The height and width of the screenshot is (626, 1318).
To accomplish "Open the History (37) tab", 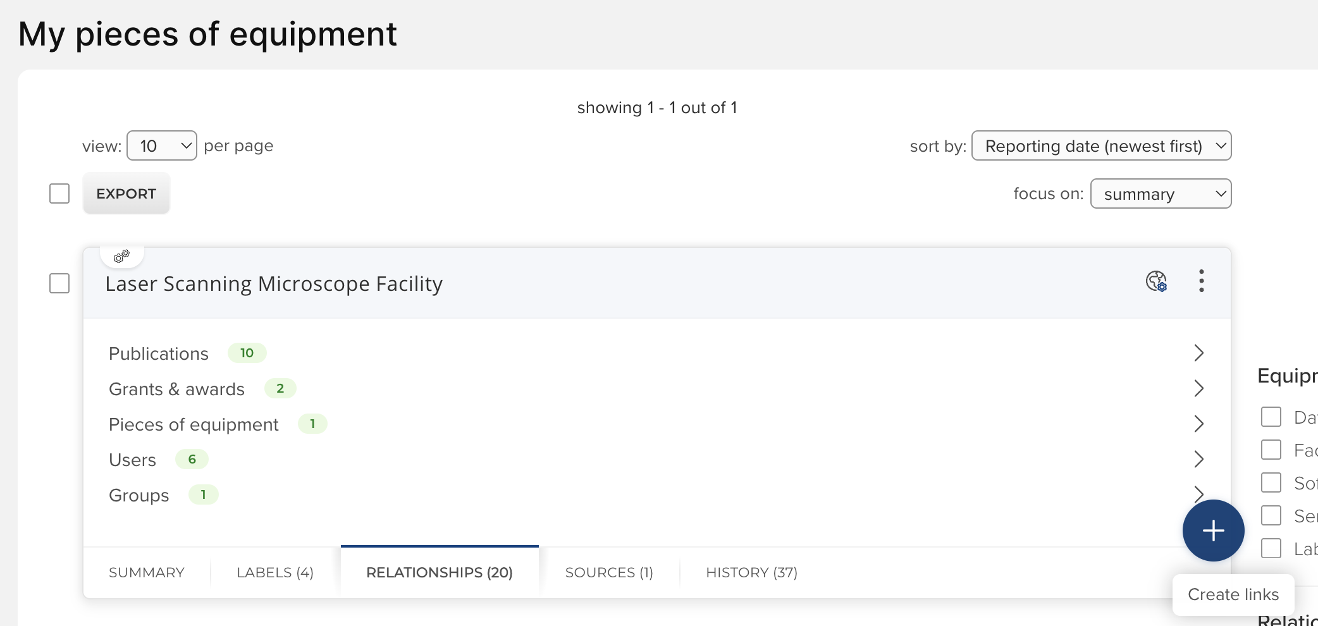I will 751,573.
